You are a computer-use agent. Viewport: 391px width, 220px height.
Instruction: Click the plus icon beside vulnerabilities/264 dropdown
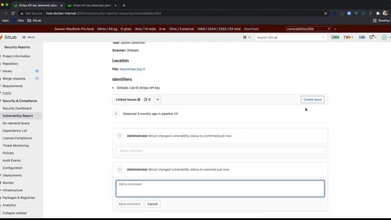335,29
